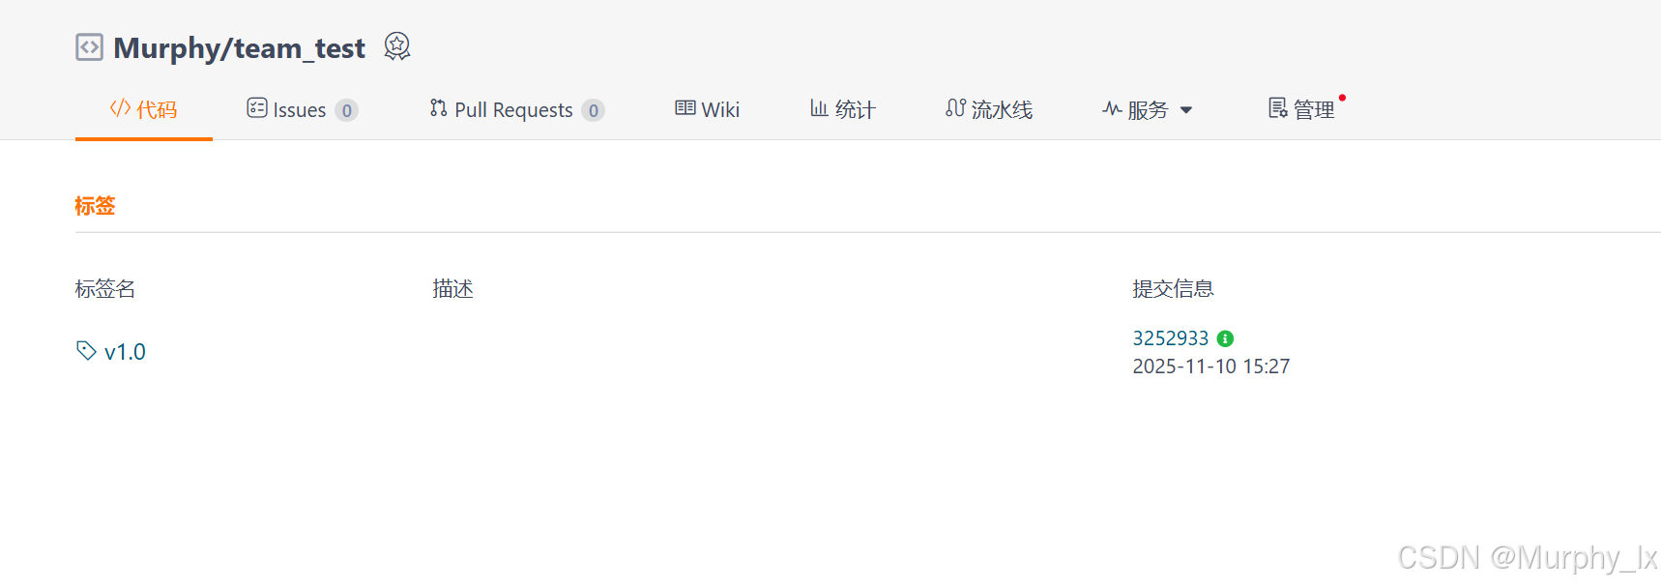Click the Murphy/team_test repository title
Image resolution: width=1661 pixels, height=586 pixels.
coord(239,47)
